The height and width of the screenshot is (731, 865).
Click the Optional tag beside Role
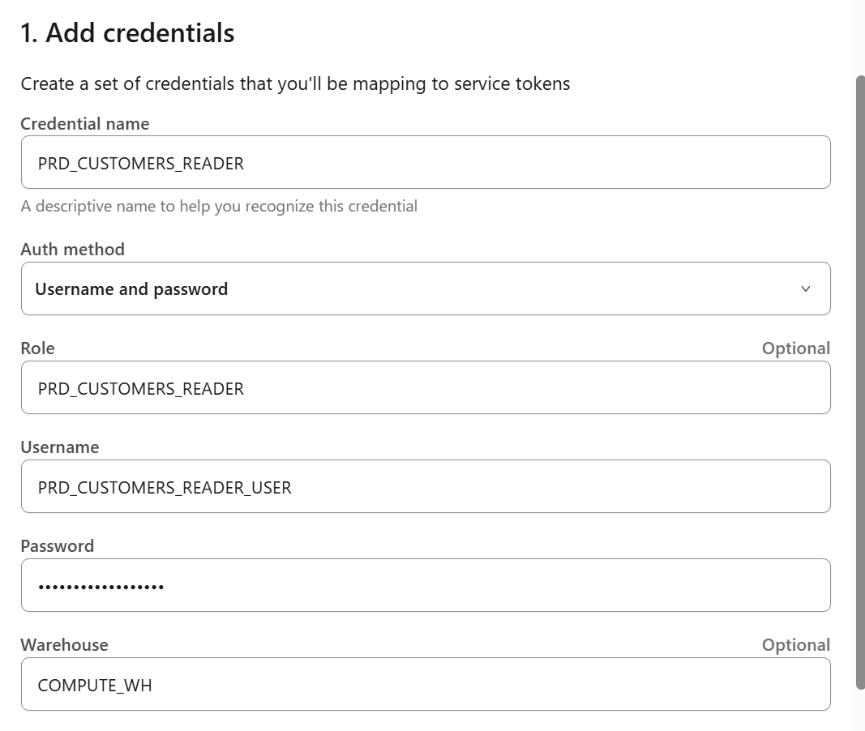(x=795, y=348)
